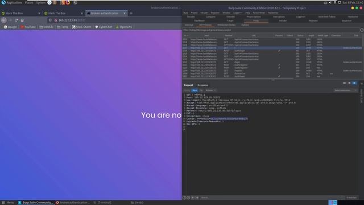Screen dimensions: 364x205
Task: Open the Project options tab
Action: pos(254,17)
